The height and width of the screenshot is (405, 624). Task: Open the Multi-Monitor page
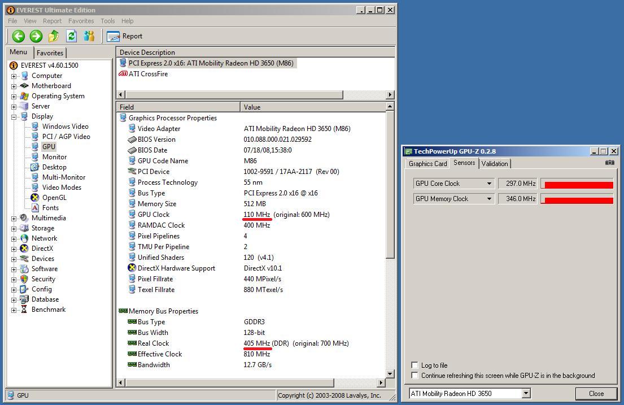pyautogui.click(x=64, y=177)
